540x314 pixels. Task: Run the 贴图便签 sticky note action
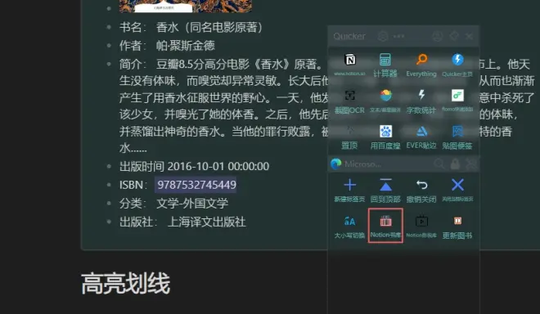(457, 137)
